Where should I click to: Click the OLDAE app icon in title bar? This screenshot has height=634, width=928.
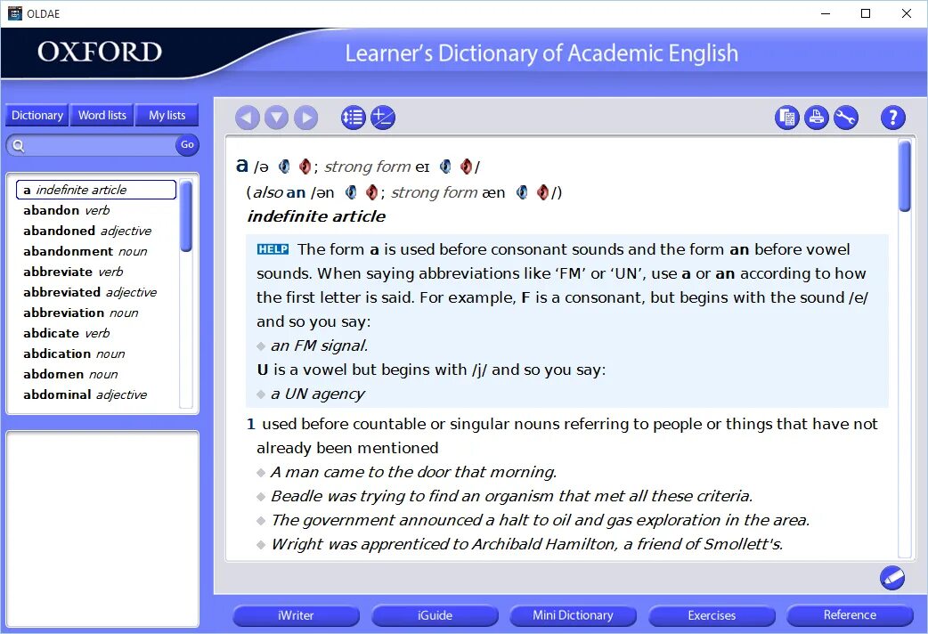pos(15,13)
